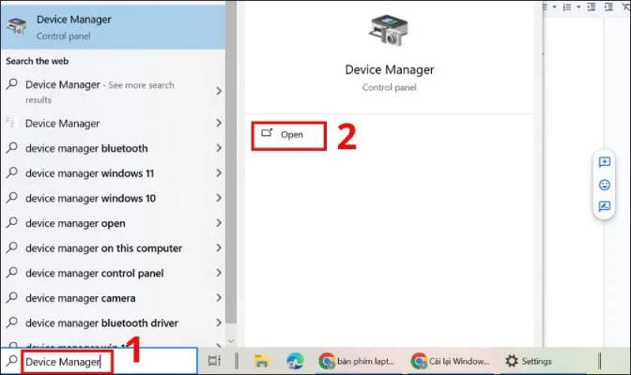Expand the 'device manager bluetooth' suggestion chevron
The image size is (631, 375).
(x=219, y=148)
